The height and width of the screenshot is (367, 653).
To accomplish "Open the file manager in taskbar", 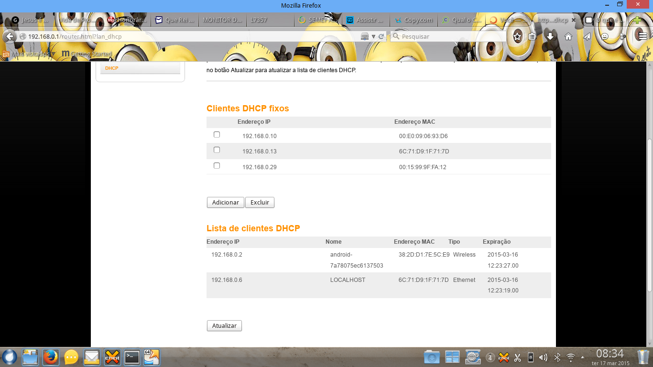I will tap(30, 357).
